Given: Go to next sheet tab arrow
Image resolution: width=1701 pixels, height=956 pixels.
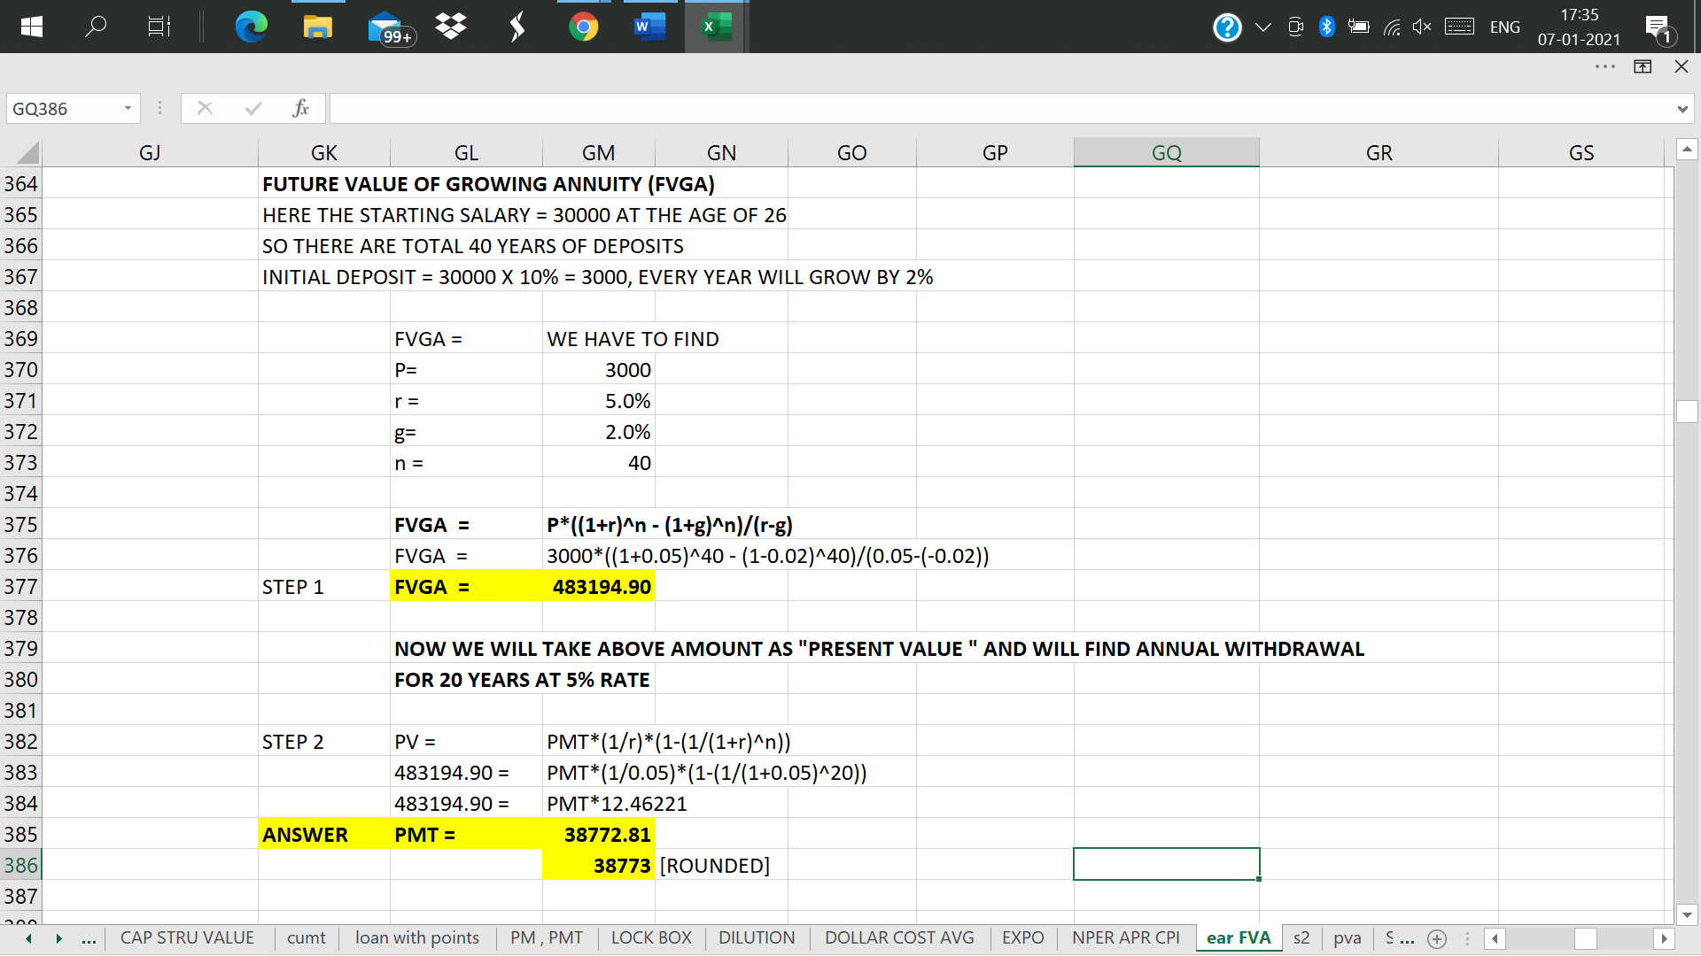Looking at the screenshot, I should (x=58, y=938).
